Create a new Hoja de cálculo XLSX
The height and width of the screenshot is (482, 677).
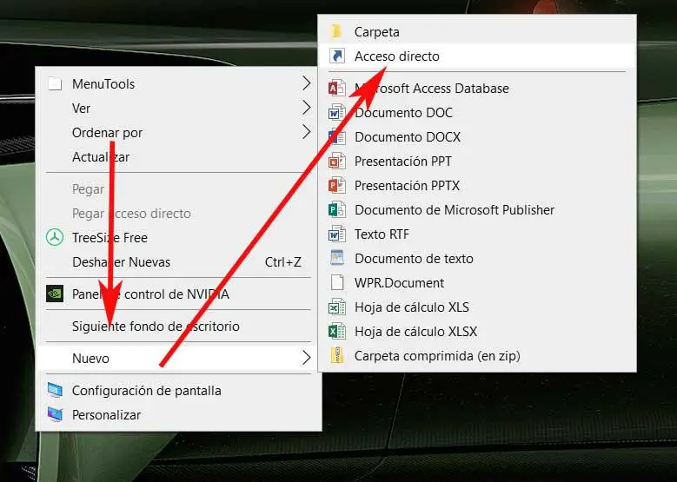coord(477,332)
